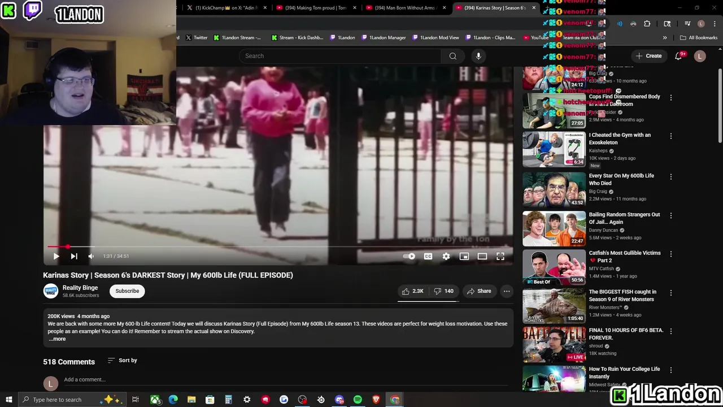Open the Sort by comments dropdown
This screenshot has width=723, height=407.
pyautogui.click(x=123, y=360)
